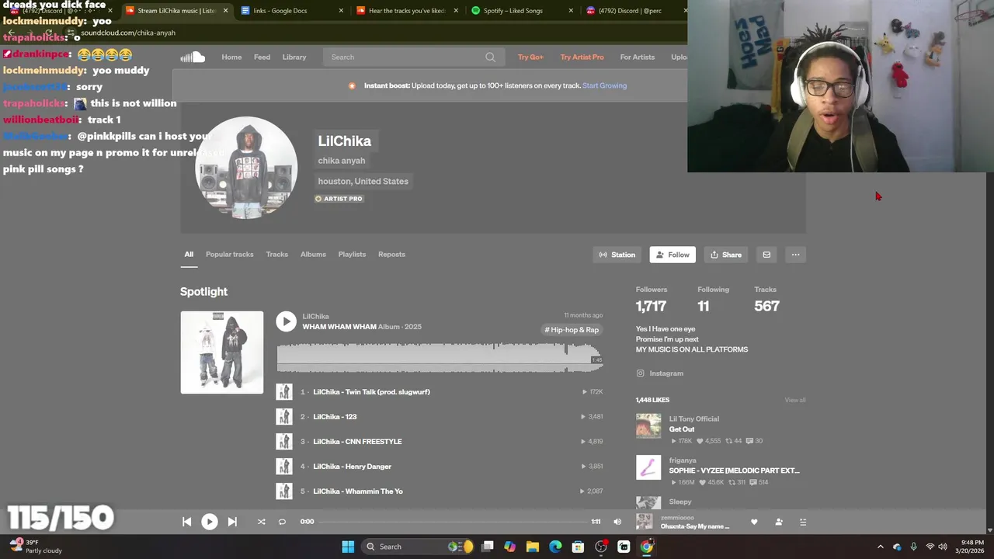The image size is (994, 559).
Task: Open File Explorer from the taskbar
Action: [x=532, y=547]
